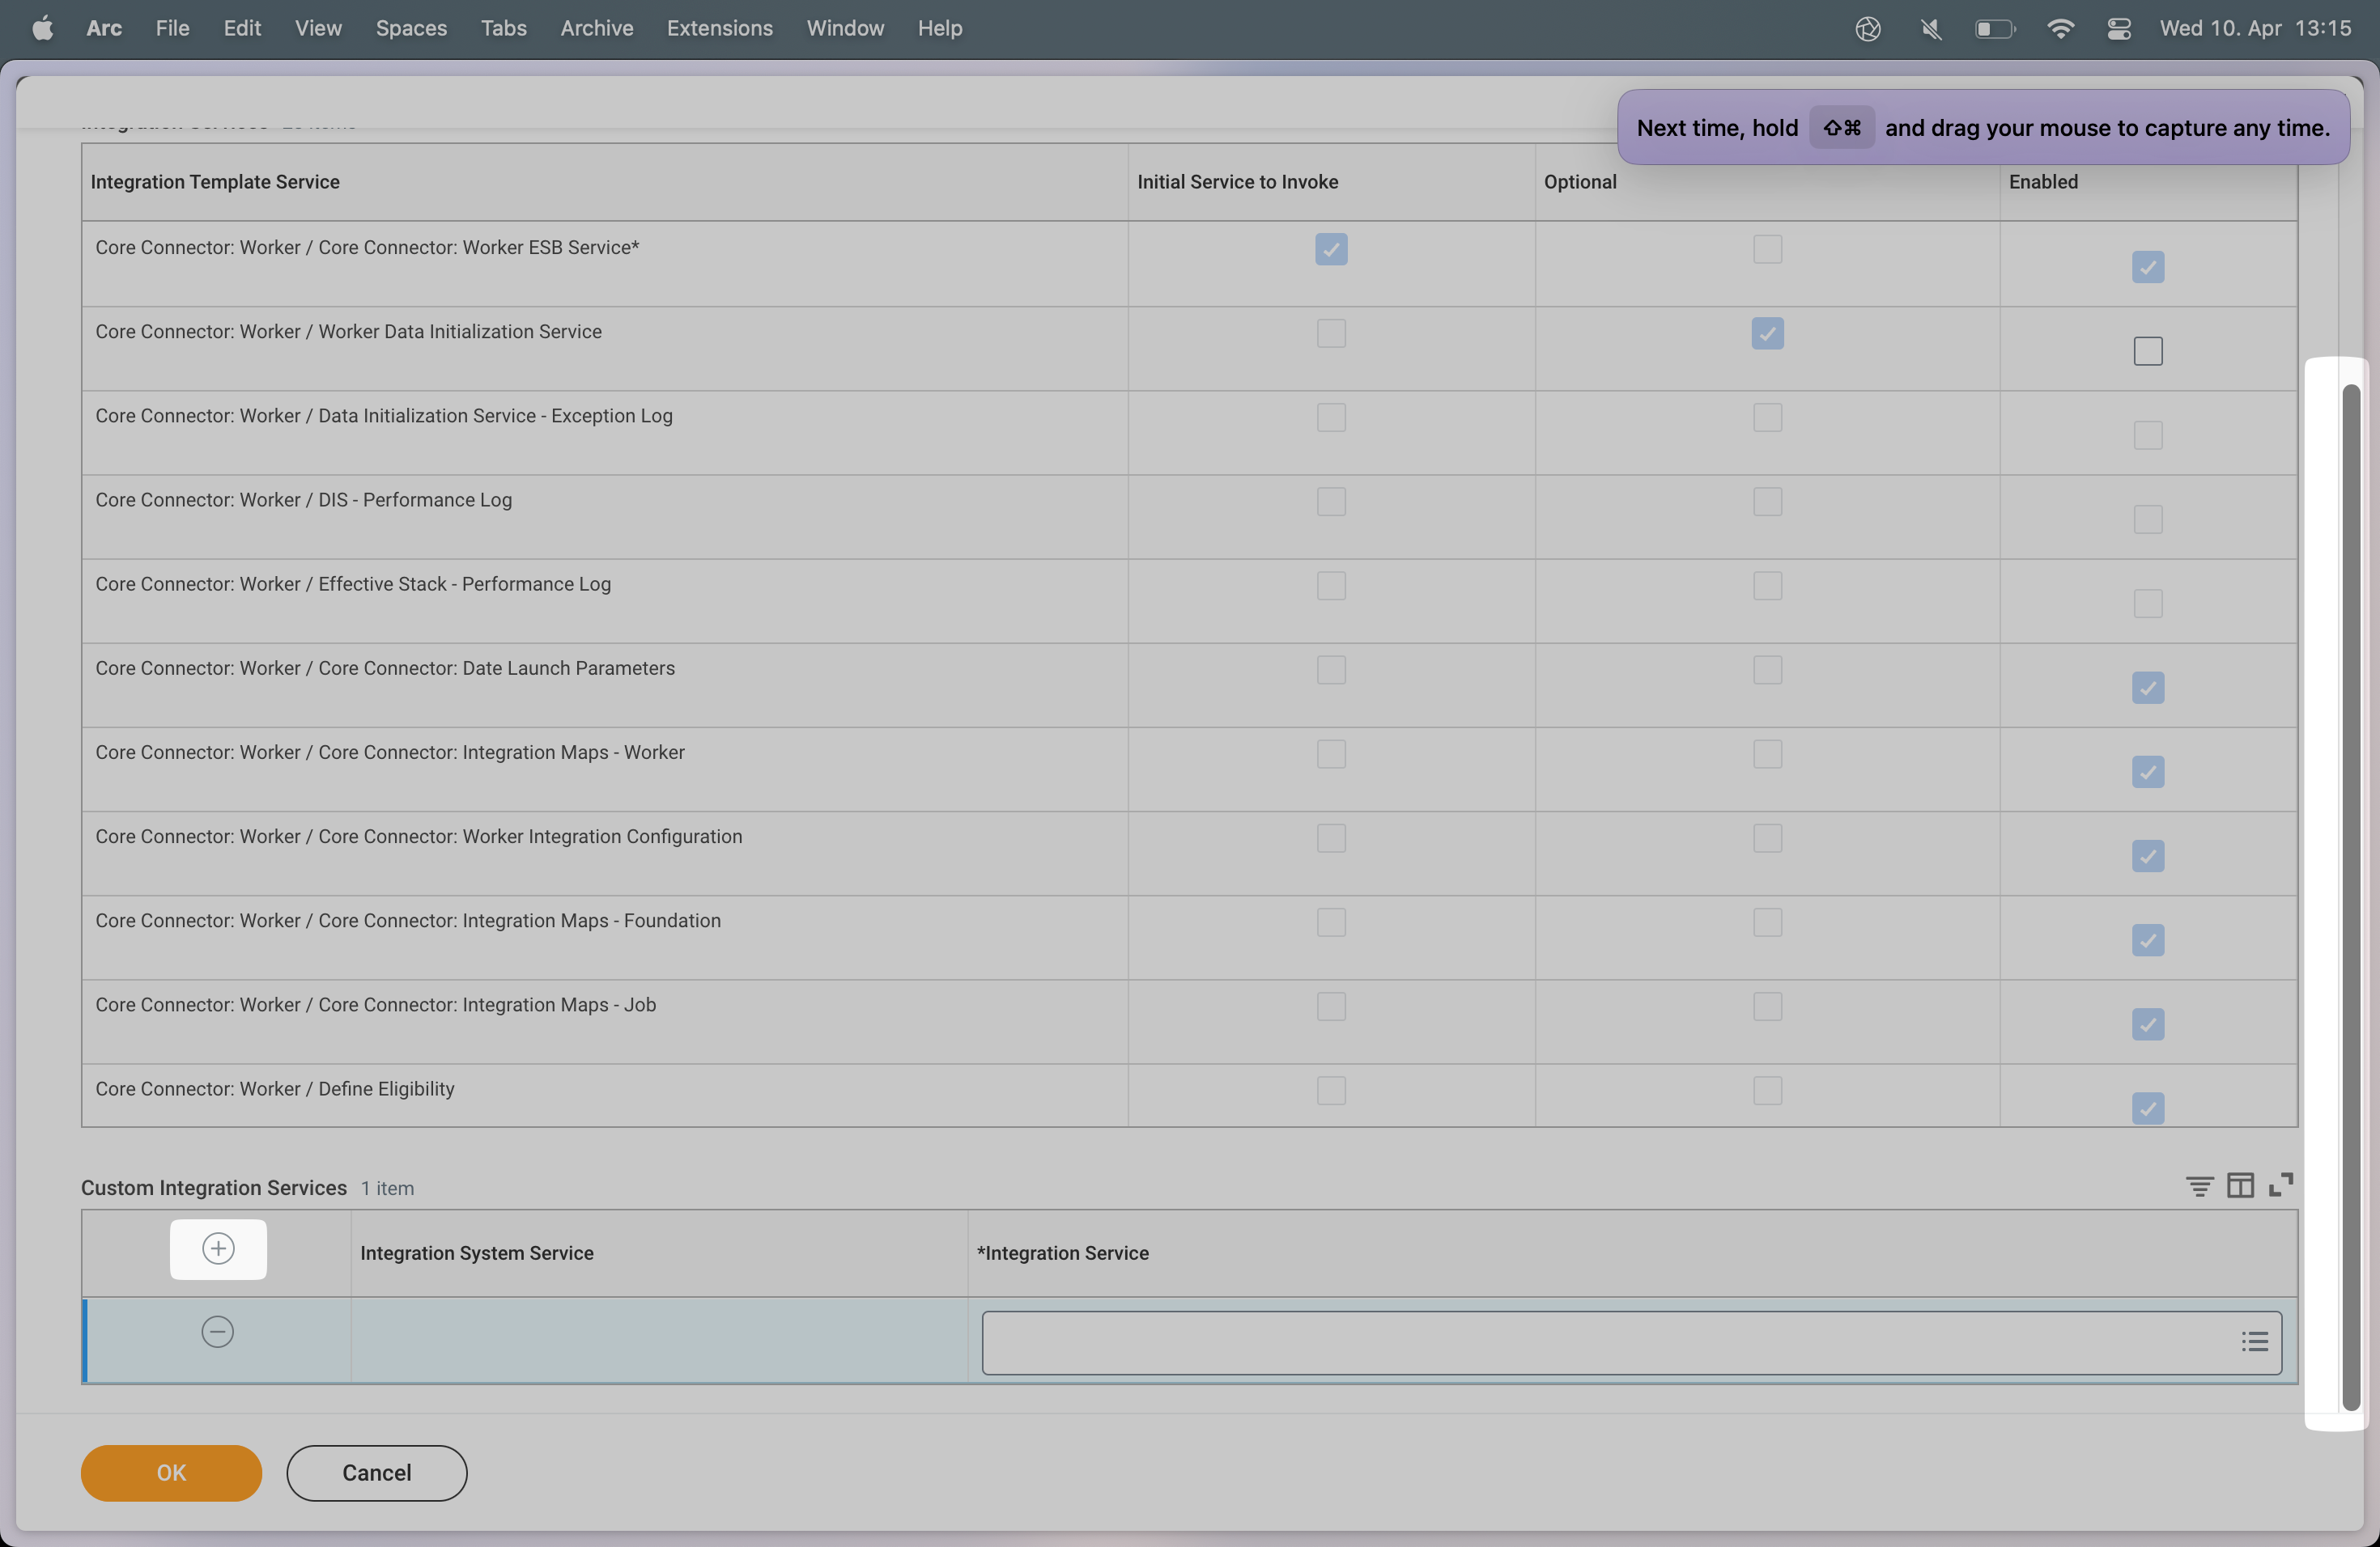The height and width of the screenshot is (1547, 2380).
Task: Click the orange OK button
Action: click(171, 1472)
